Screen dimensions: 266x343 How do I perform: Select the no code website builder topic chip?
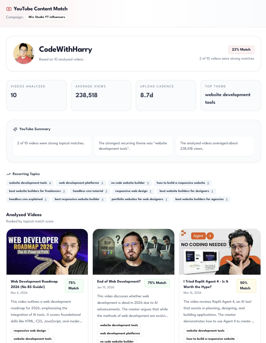[130, 183]
